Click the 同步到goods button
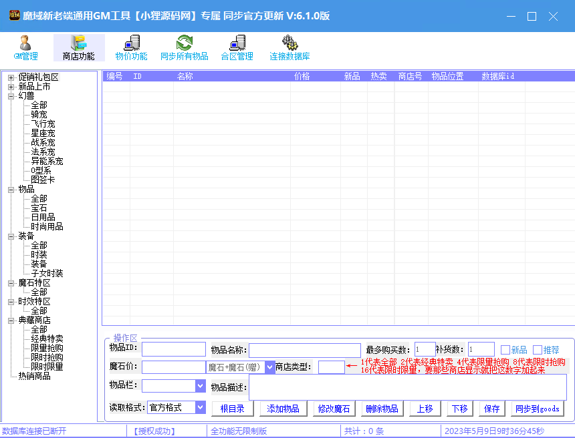Image resolution: width=575 pixels, height=438 pixels. (x=537, y=409)
